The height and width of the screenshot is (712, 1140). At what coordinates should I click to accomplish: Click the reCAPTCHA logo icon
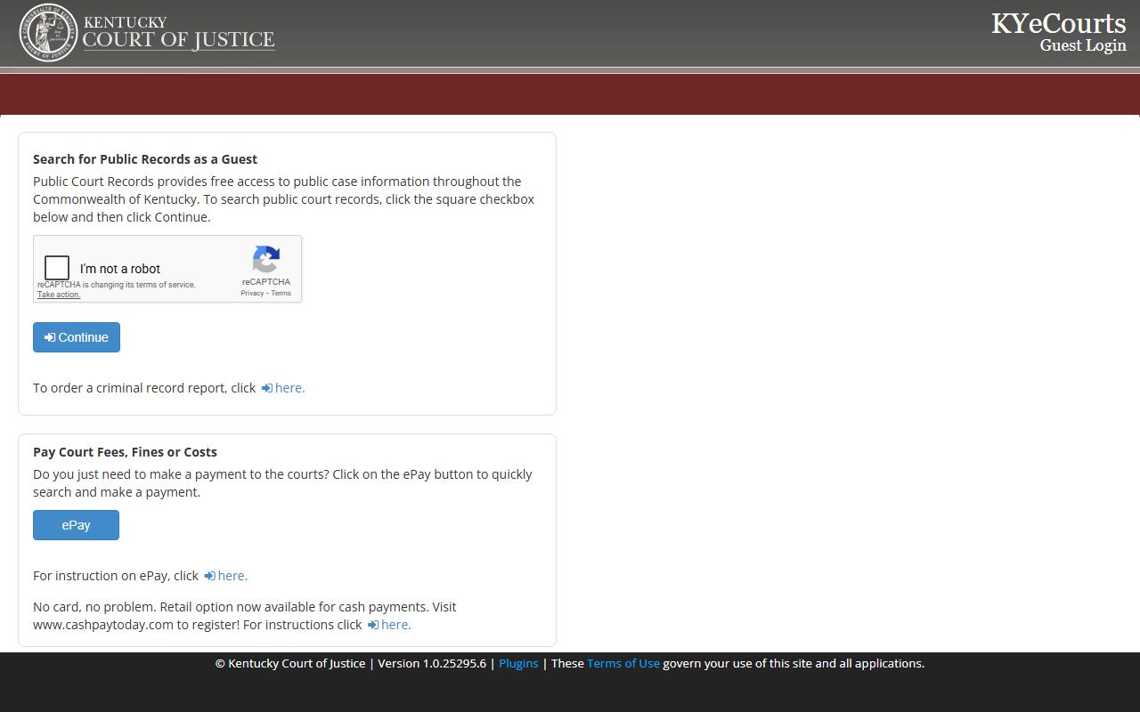[265, 260]
